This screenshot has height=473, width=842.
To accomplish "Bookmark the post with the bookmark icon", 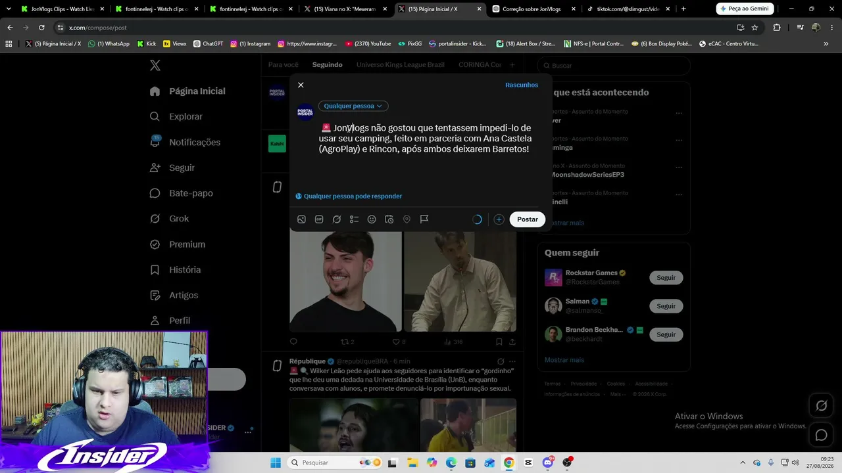I will tap(499, 342).
